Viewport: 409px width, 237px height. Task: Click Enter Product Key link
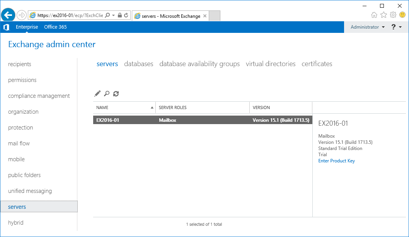tap(336, 161)
